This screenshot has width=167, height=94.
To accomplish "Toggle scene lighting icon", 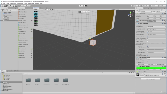I will coord(48,9).
